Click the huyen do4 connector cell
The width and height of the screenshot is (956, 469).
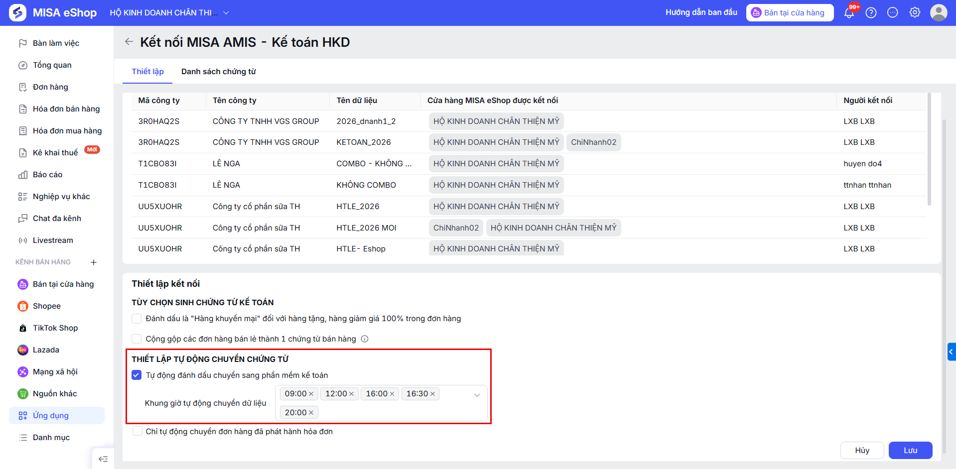pyautogui.click(x=862, y=164)
